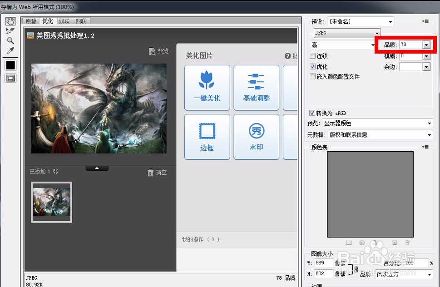Click the black eyedropper color swatch
The height and width of the screenshot is (287, 440).
point(10,65)
